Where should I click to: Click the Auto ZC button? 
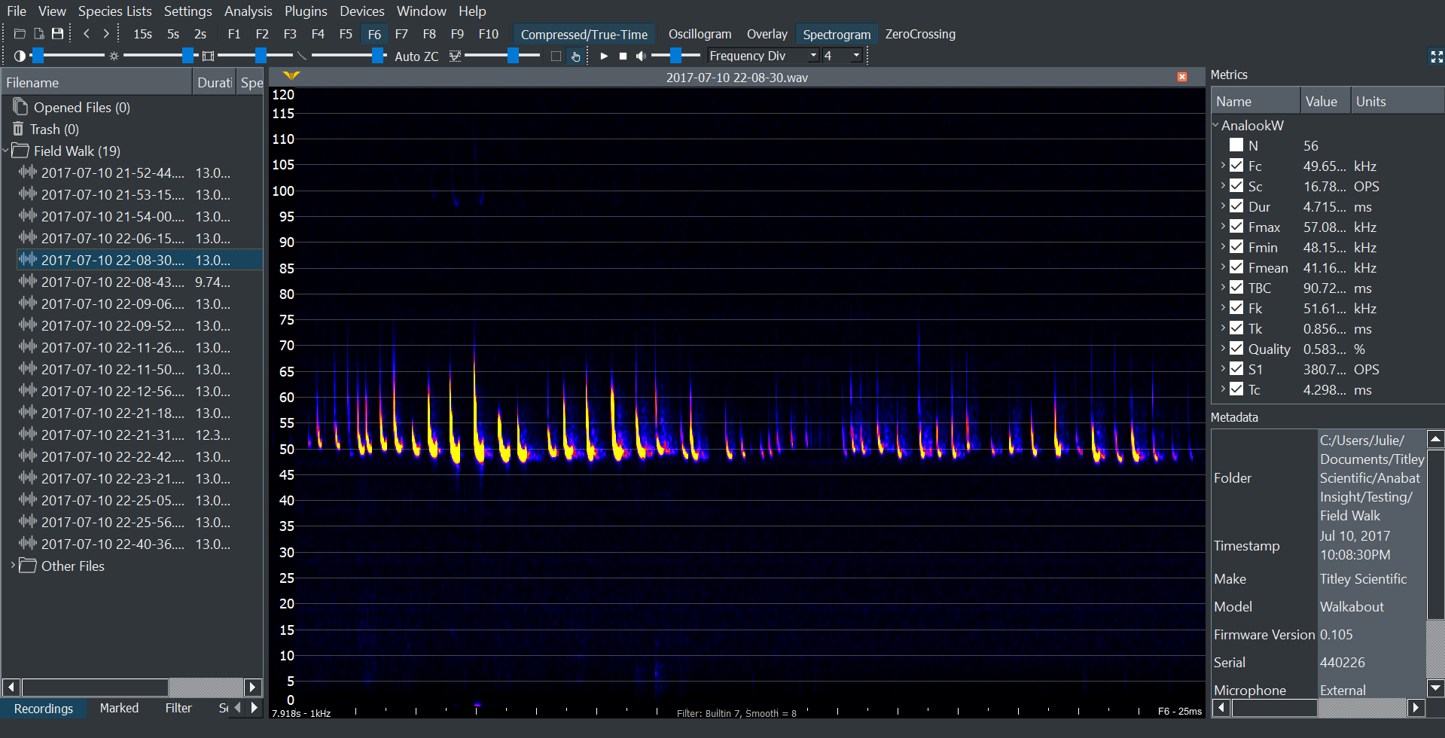(x=416, y=56)
